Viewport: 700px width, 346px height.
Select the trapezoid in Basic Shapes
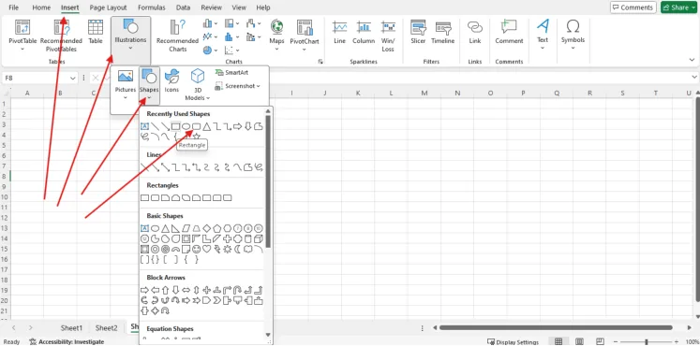(x=197, y=228)
